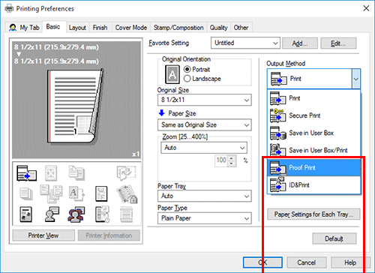Viewport: 375px width, 273px height.
Task: Click the Output Method label
Action: click(286, 64)
